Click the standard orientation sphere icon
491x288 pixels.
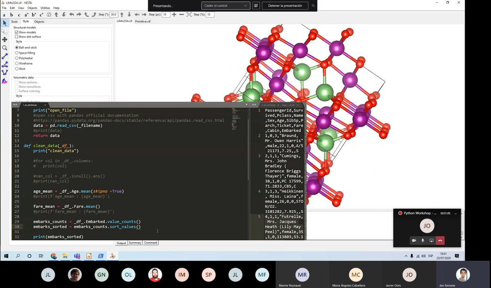click(x=49, y=15)
